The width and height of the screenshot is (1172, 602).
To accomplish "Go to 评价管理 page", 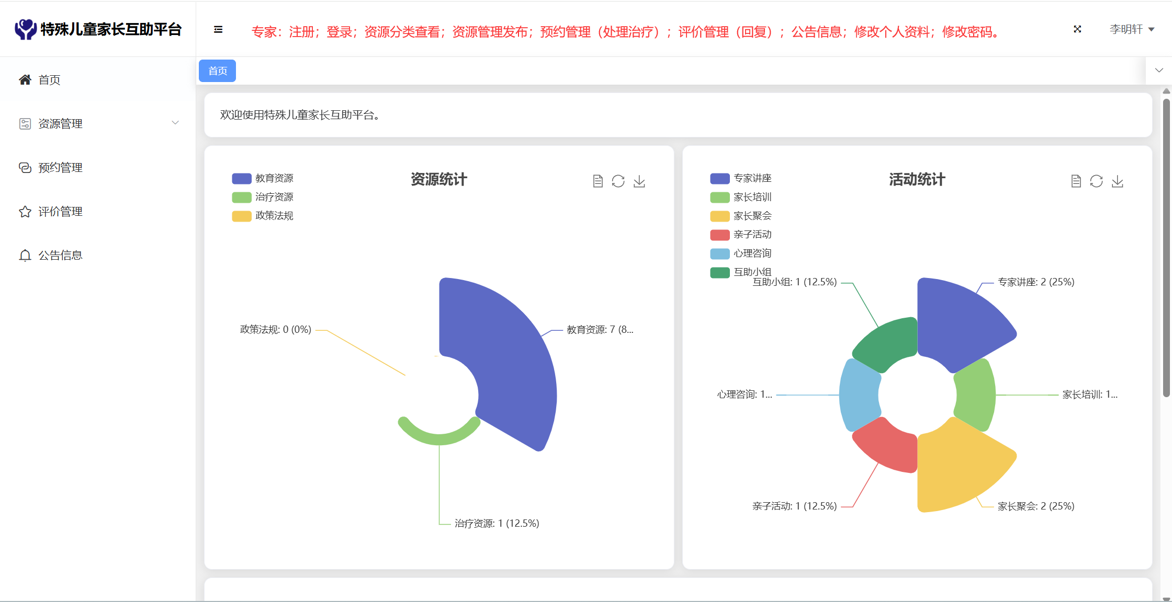I will coord(60,212).
